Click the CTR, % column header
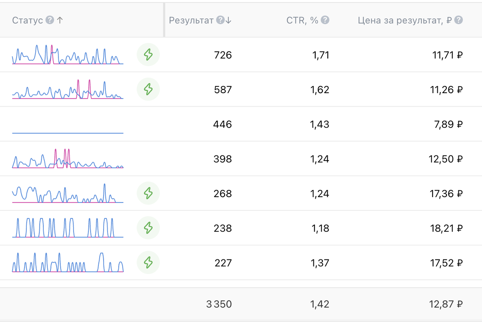This screenshot has width=482, height=322. click(302, 20)
